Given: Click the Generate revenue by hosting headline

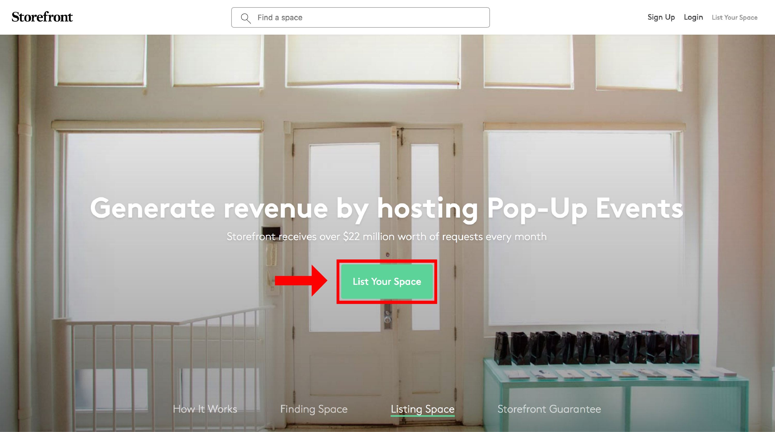Looking at the screenshot, I should pos(387,209).
